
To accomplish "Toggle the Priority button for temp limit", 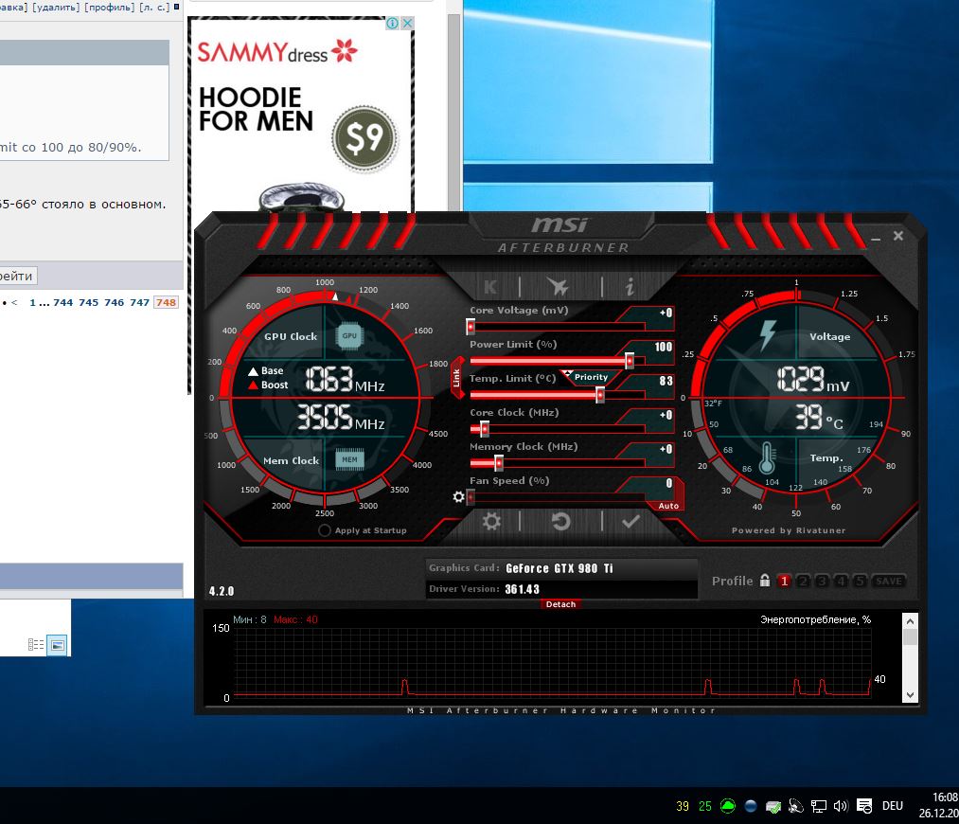I will point(591,377).
